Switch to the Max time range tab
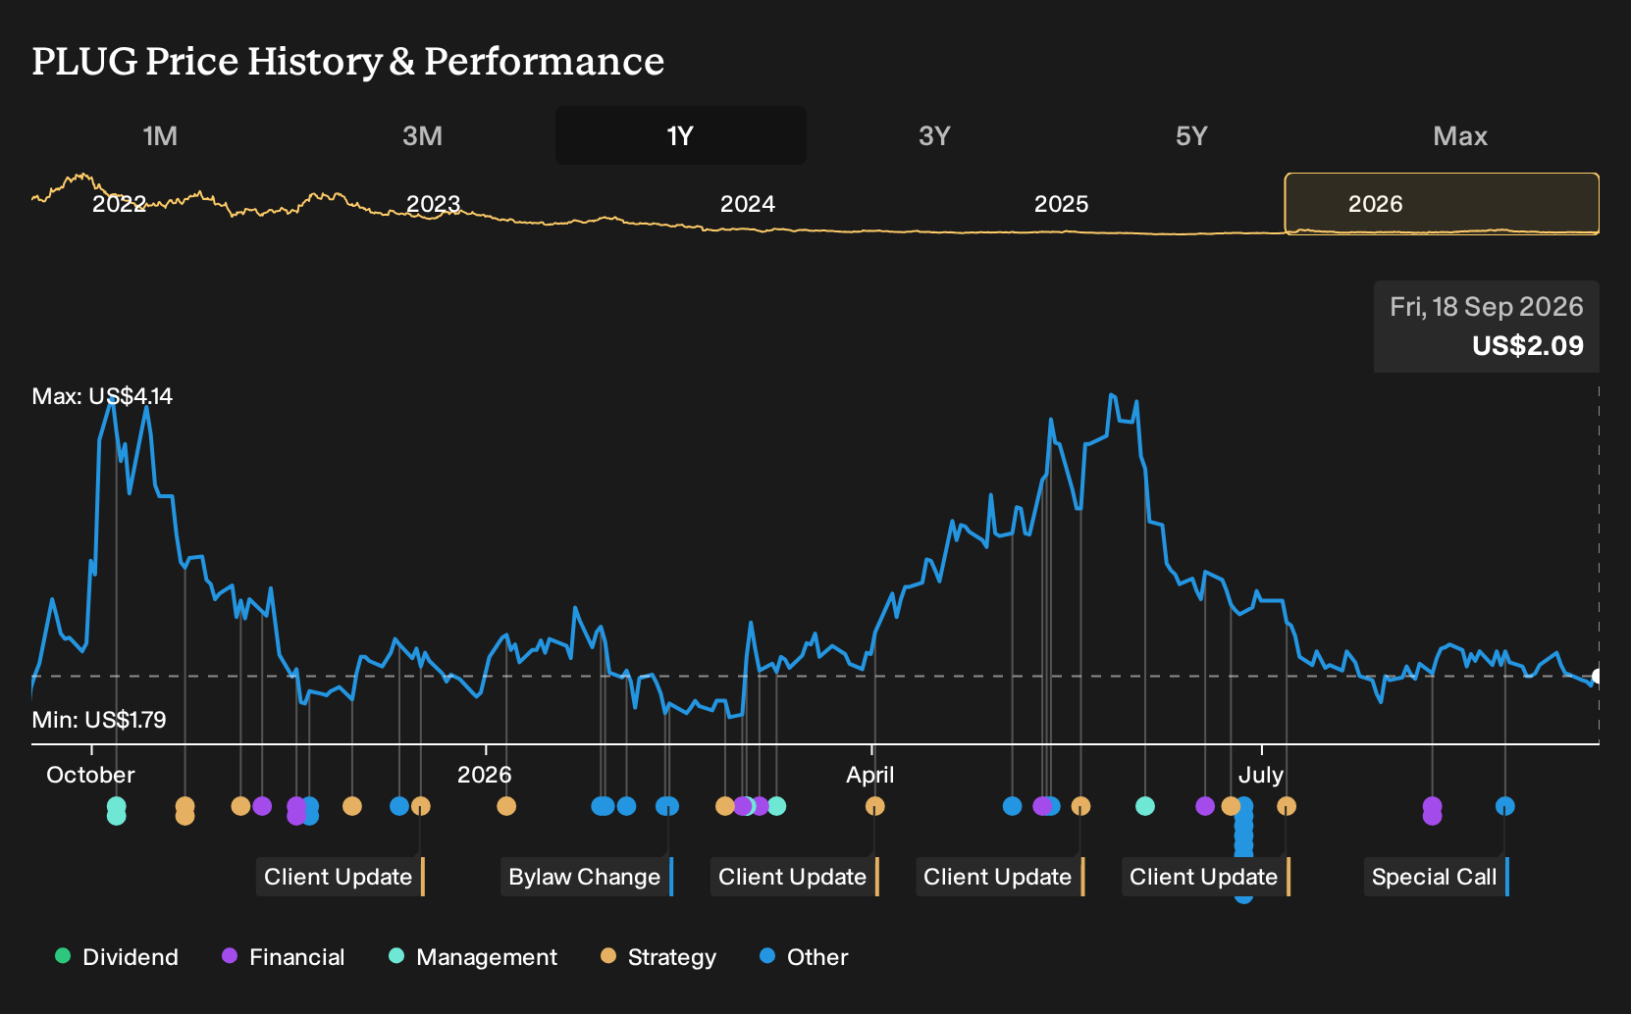The image size is (1631, 1014). 1460,135
